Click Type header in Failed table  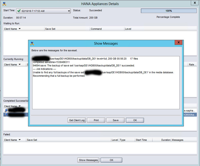pyautogui.click(x=122, y=140)
